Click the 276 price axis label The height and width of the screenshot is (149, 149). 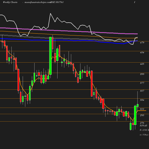(x=142, y=123)
